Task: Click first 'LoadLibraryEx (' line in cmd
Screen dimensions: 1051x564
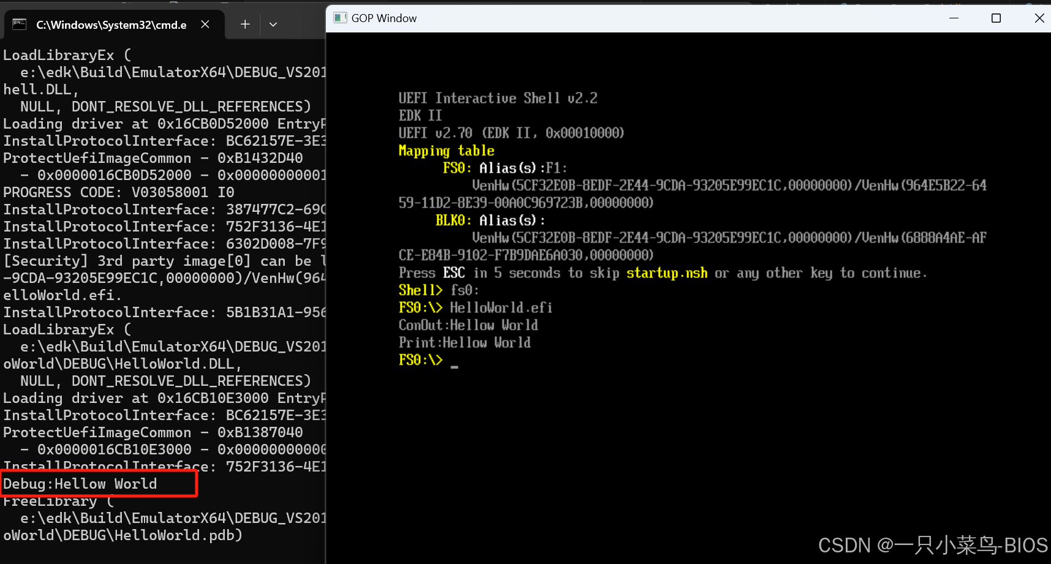Action: [x=67, y=55]
